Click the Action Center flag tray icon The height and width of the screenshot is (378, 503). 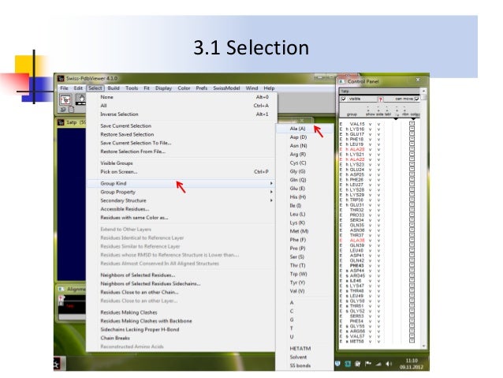point(368,364)
